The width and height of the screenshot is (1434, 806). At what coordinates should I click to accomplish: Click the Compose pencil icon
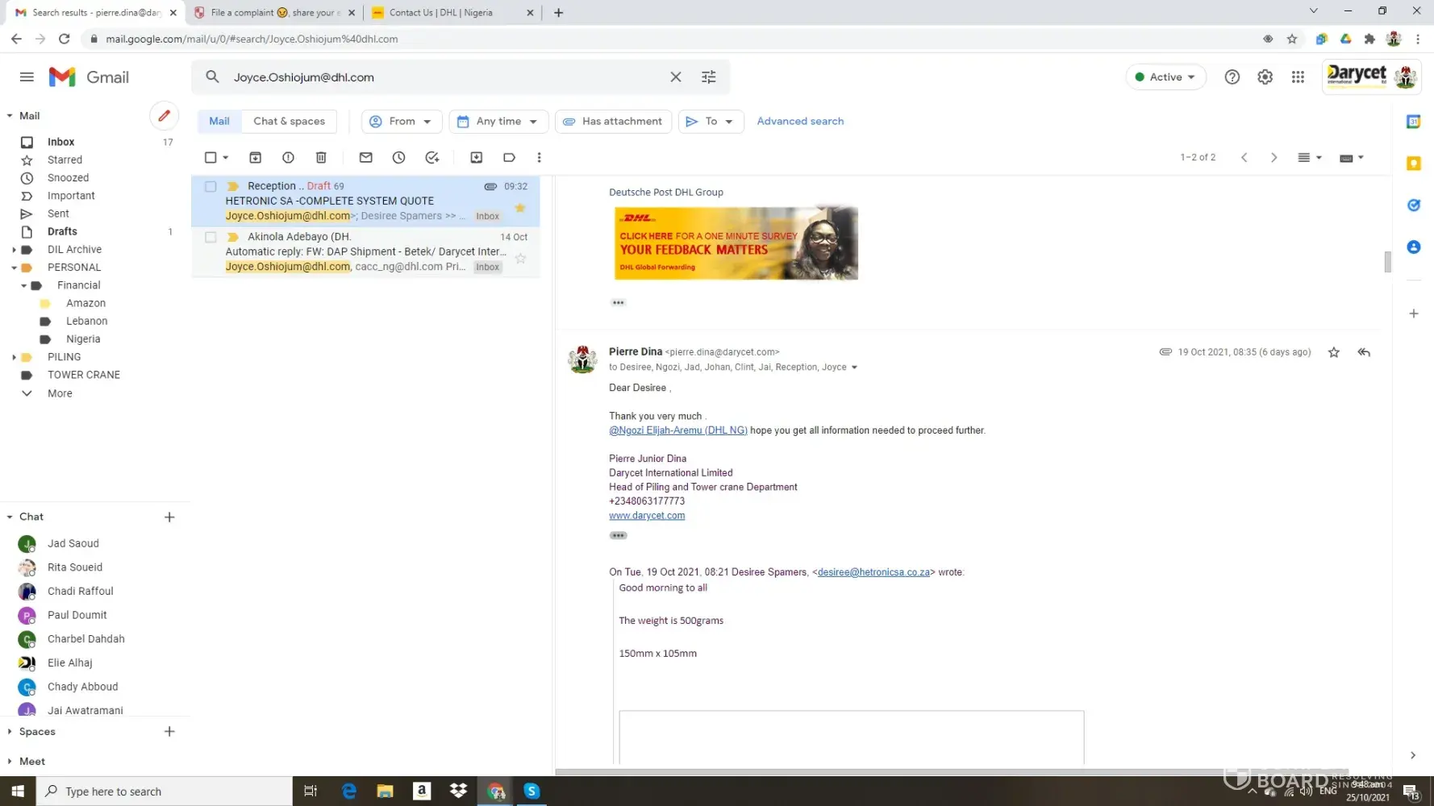pyautogui.click(x=164, y=116)
